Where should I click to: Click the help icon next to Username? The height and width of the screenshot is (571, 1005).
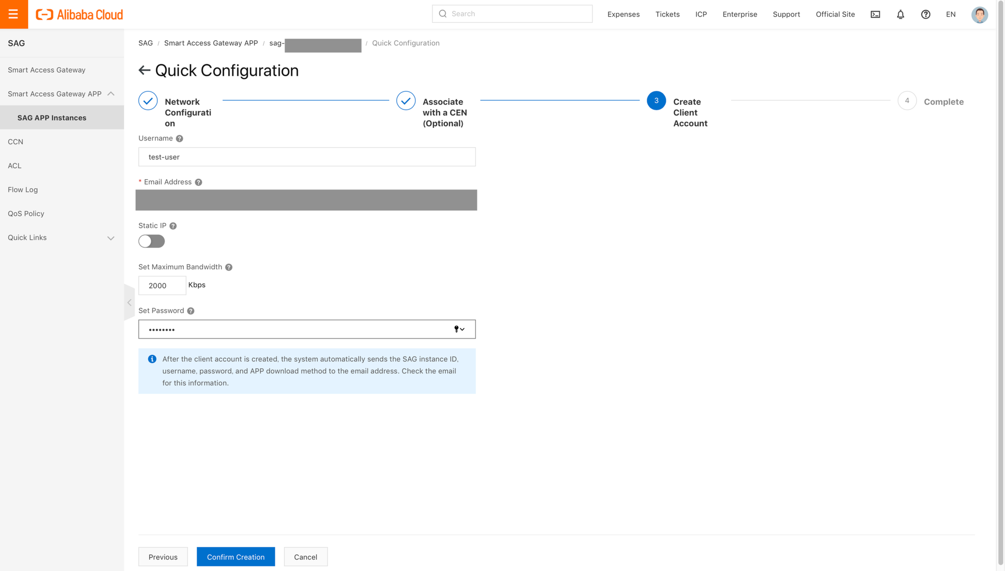tap(179, 138)
